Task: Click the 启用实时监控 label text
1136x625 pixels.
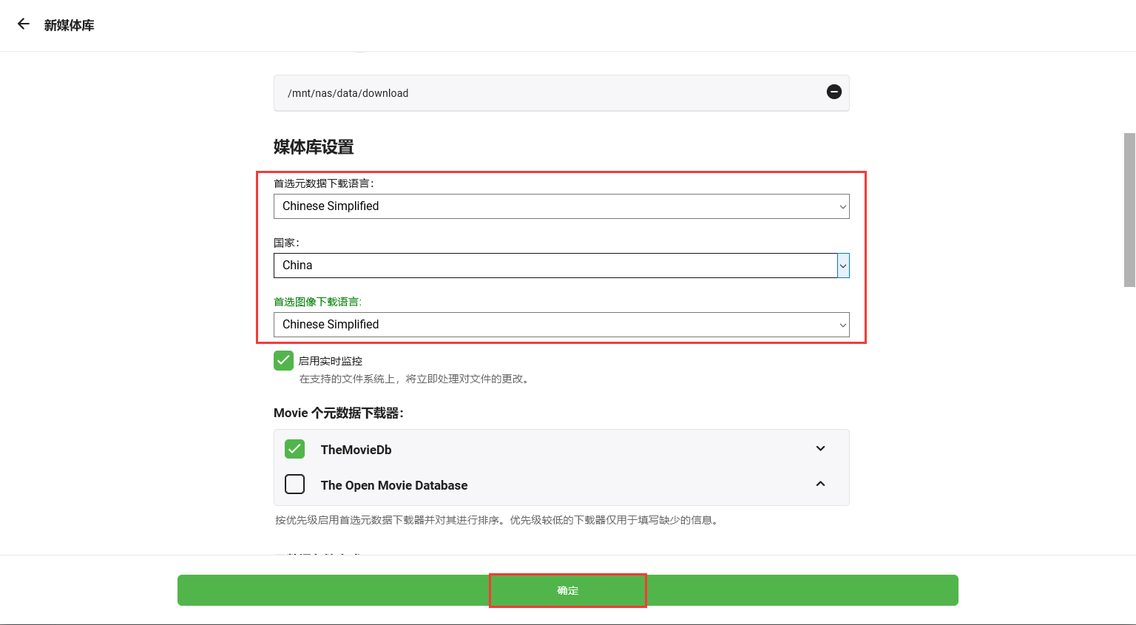Action: click(x=330, y=361)
